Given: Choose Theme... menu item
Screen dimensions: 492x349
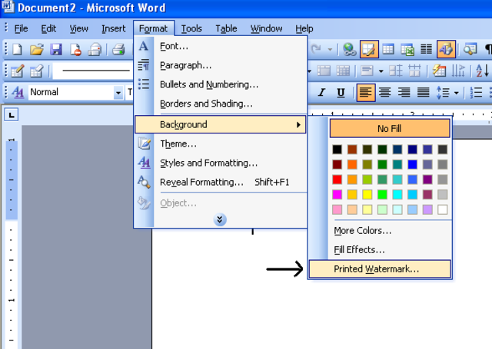Looking at the screenshot, I should (x=221, y=143).
